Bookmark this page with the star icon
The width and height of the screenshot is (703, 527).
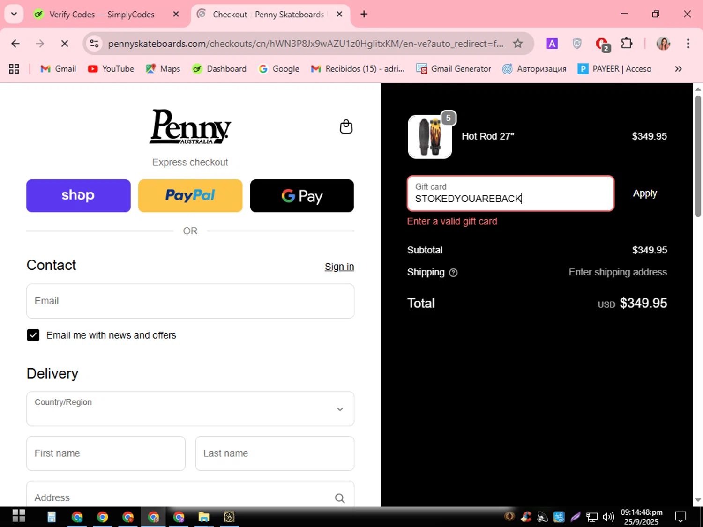tap(517, 44)
